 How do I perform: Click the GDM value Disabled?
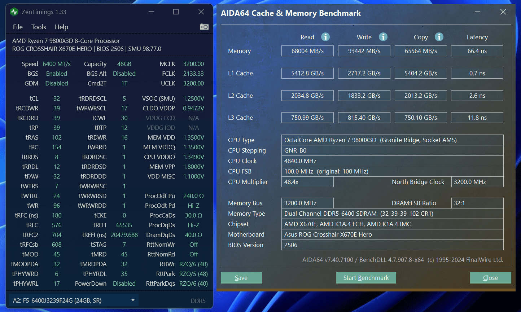57,83
